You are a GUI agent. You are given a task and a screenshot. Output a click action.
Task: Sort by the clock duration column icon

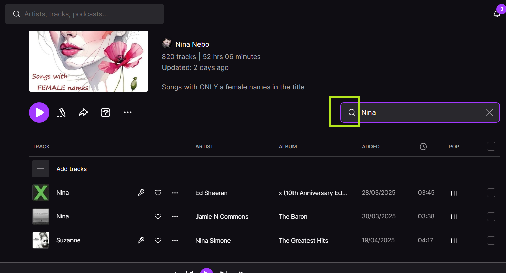point(423,147)
